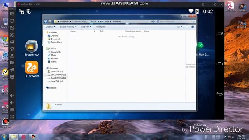Viewport: 249px width, 140px height.
Task: Set GPS location from KOPLAYER sidebar
Action: pos(12,56)
